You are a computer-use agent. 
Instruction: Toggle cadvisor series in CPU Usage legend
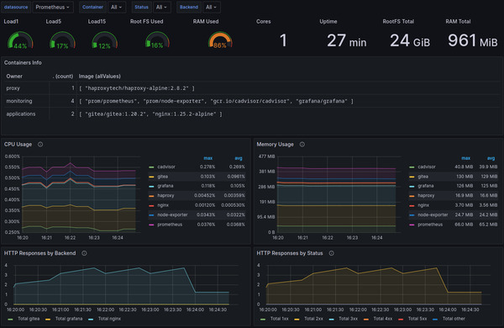[x=166, y=167]
